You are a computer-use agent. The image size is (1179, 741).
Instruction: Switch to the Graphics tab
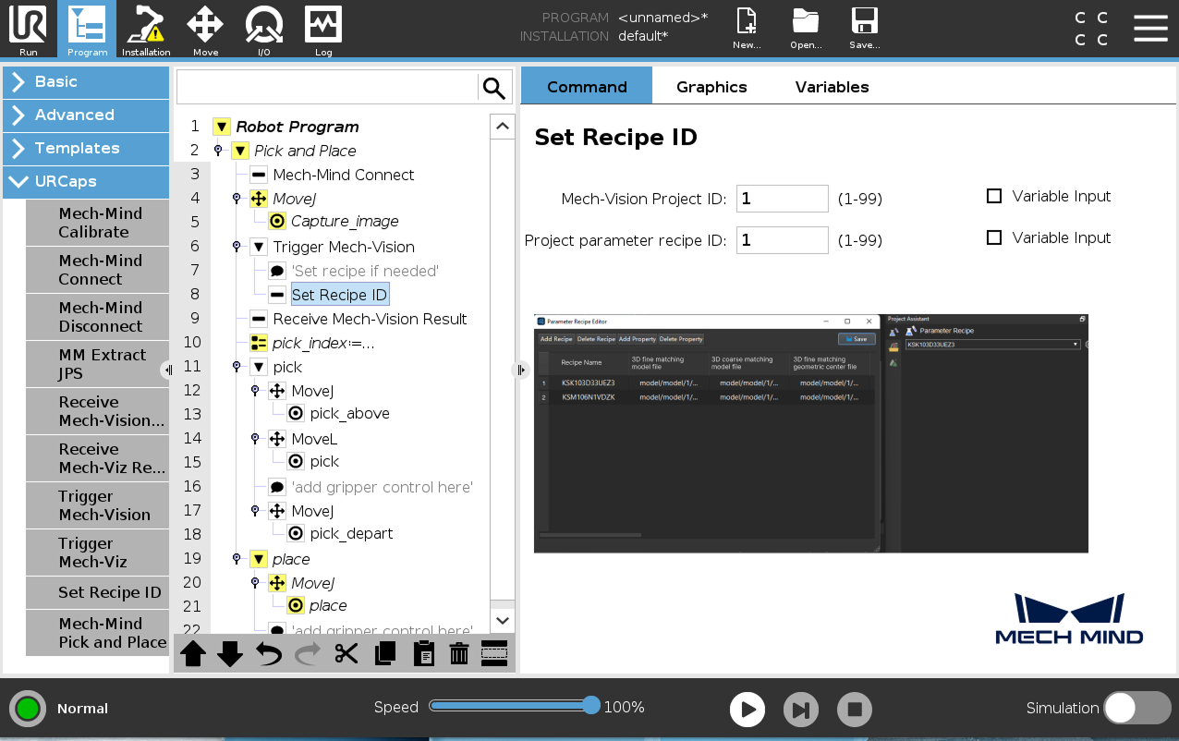coord(711,86)
